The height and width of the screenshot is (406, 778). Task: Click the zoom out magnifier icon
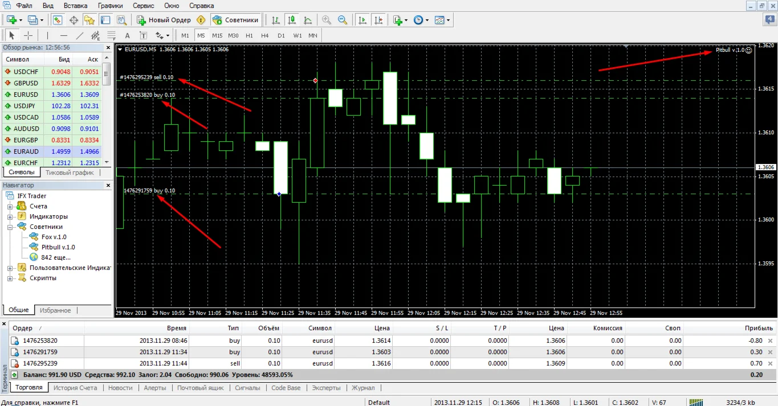click(343, 20)
